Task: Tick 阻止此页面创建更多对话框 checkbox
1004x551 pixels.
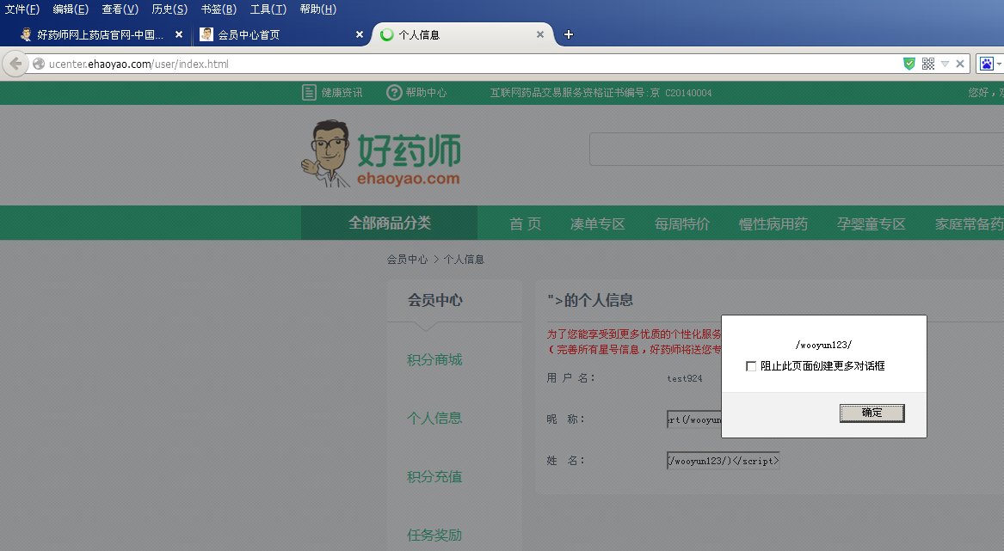Action: (751, 366)
